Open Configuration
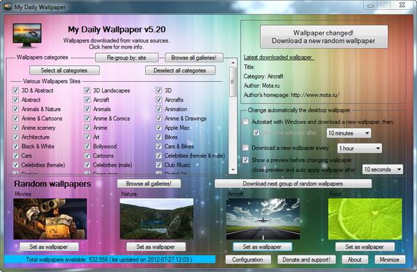The width and height of the screenshot is (417, 272). 248,260
